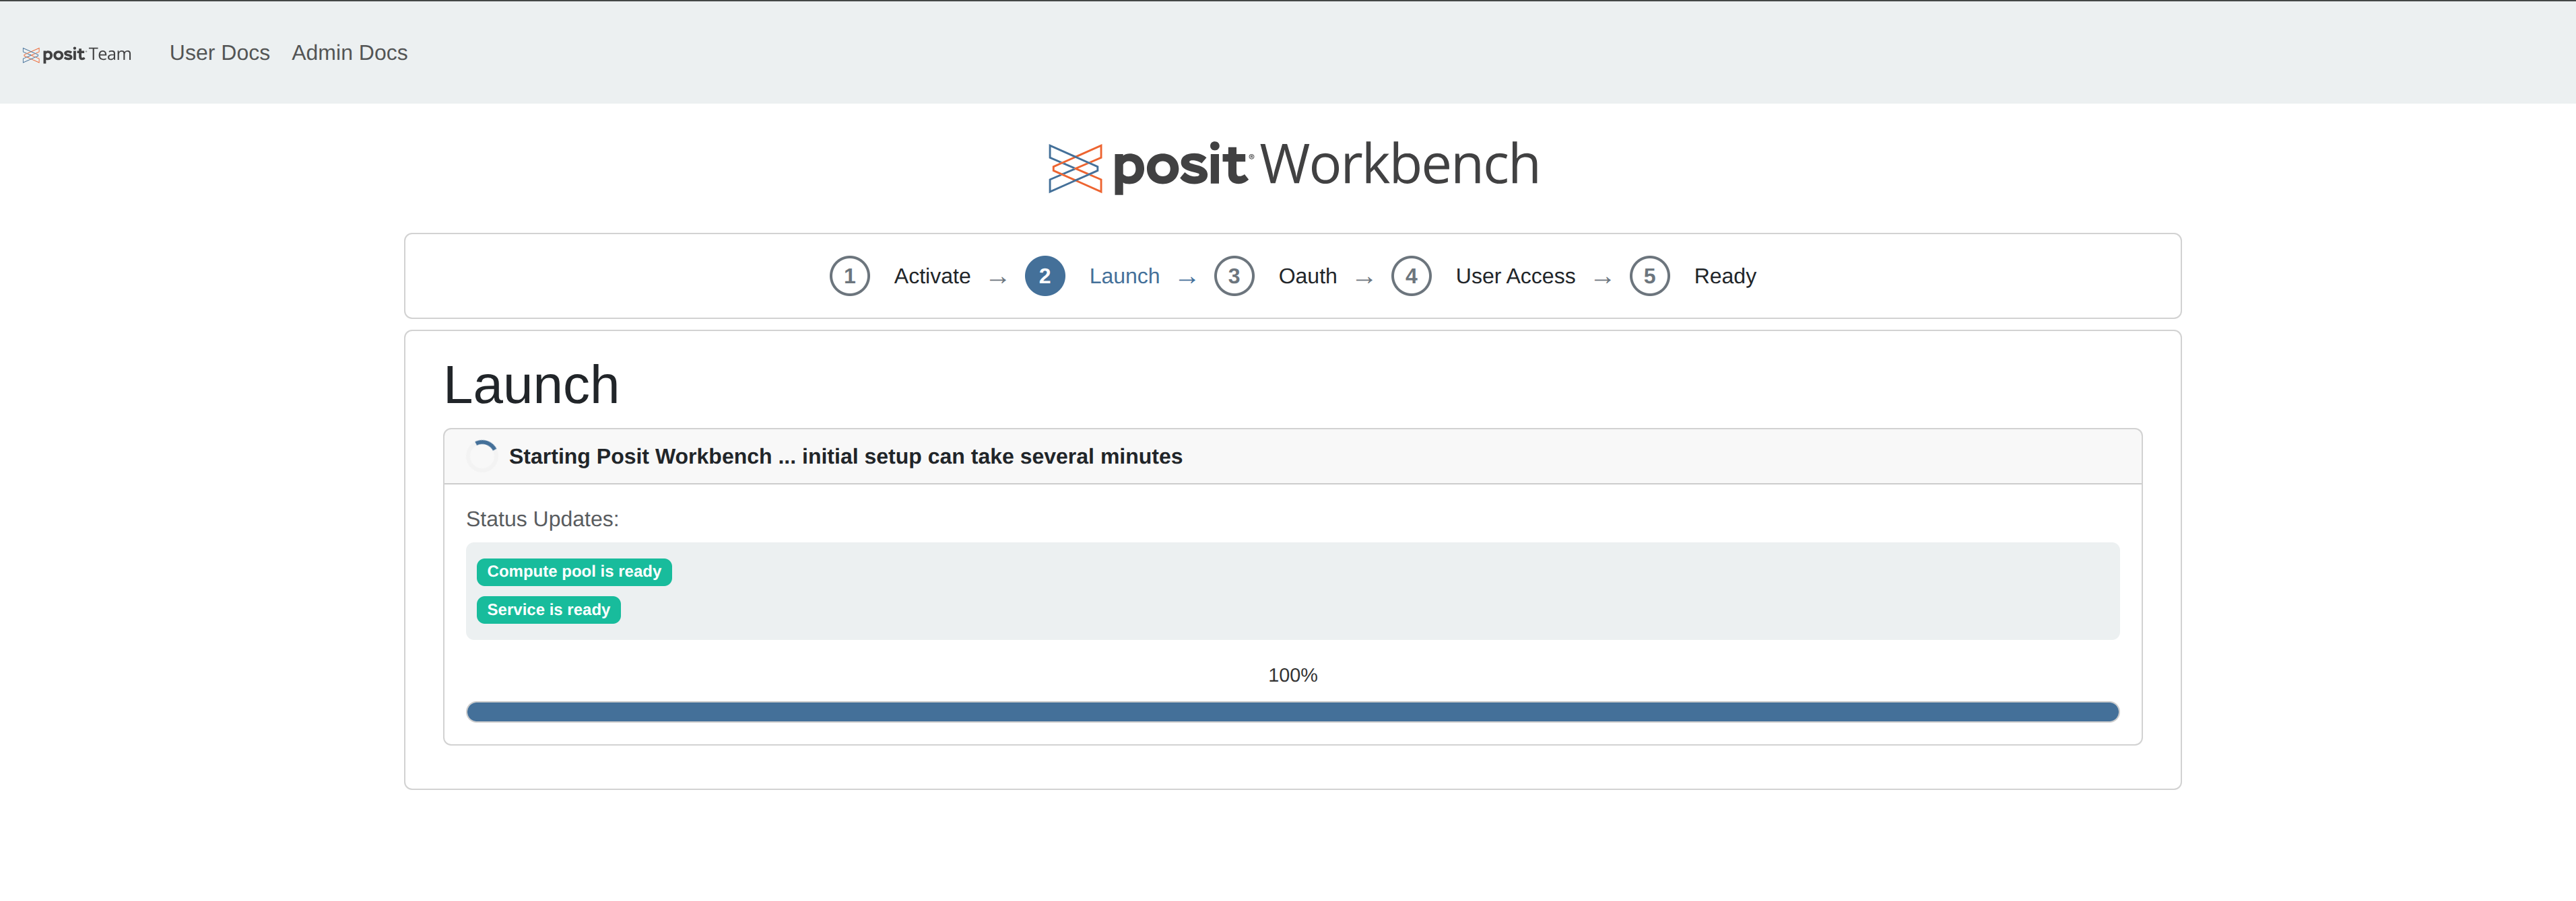Click the Status Updates label

coord(542,519)
